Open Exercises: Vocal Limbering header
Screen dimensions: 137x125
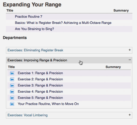[x=69, y=115]
